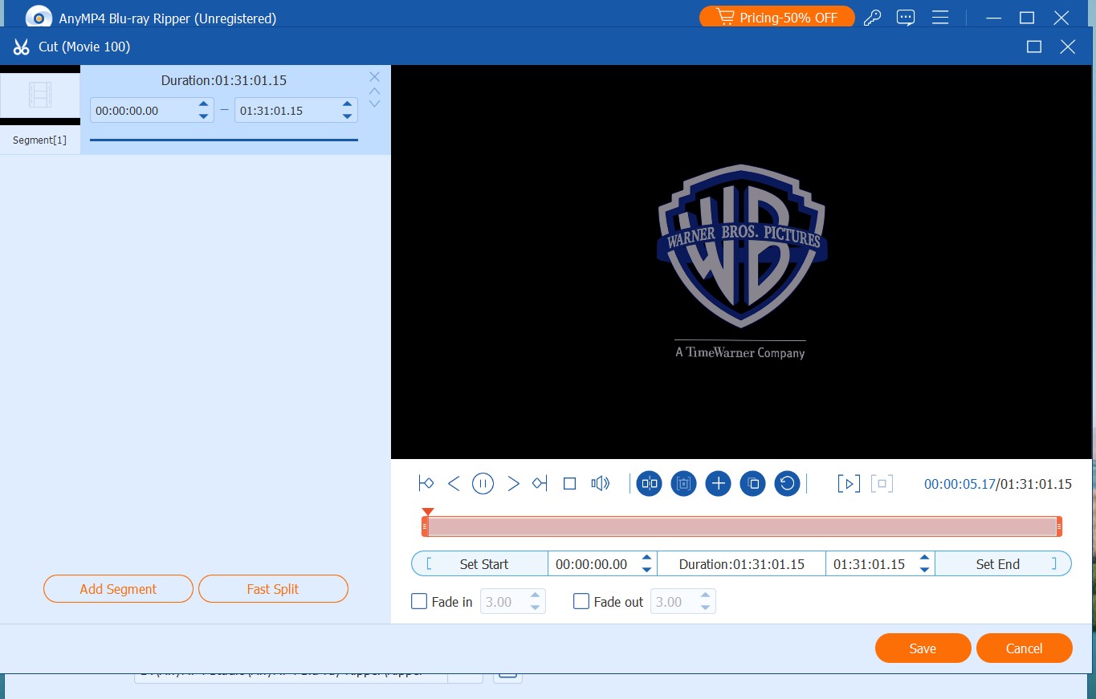Open the feedback chat icon in title bar
The height and width of the screenshot is (699, 1096).
pyautogui.click(x=906, y=17)
